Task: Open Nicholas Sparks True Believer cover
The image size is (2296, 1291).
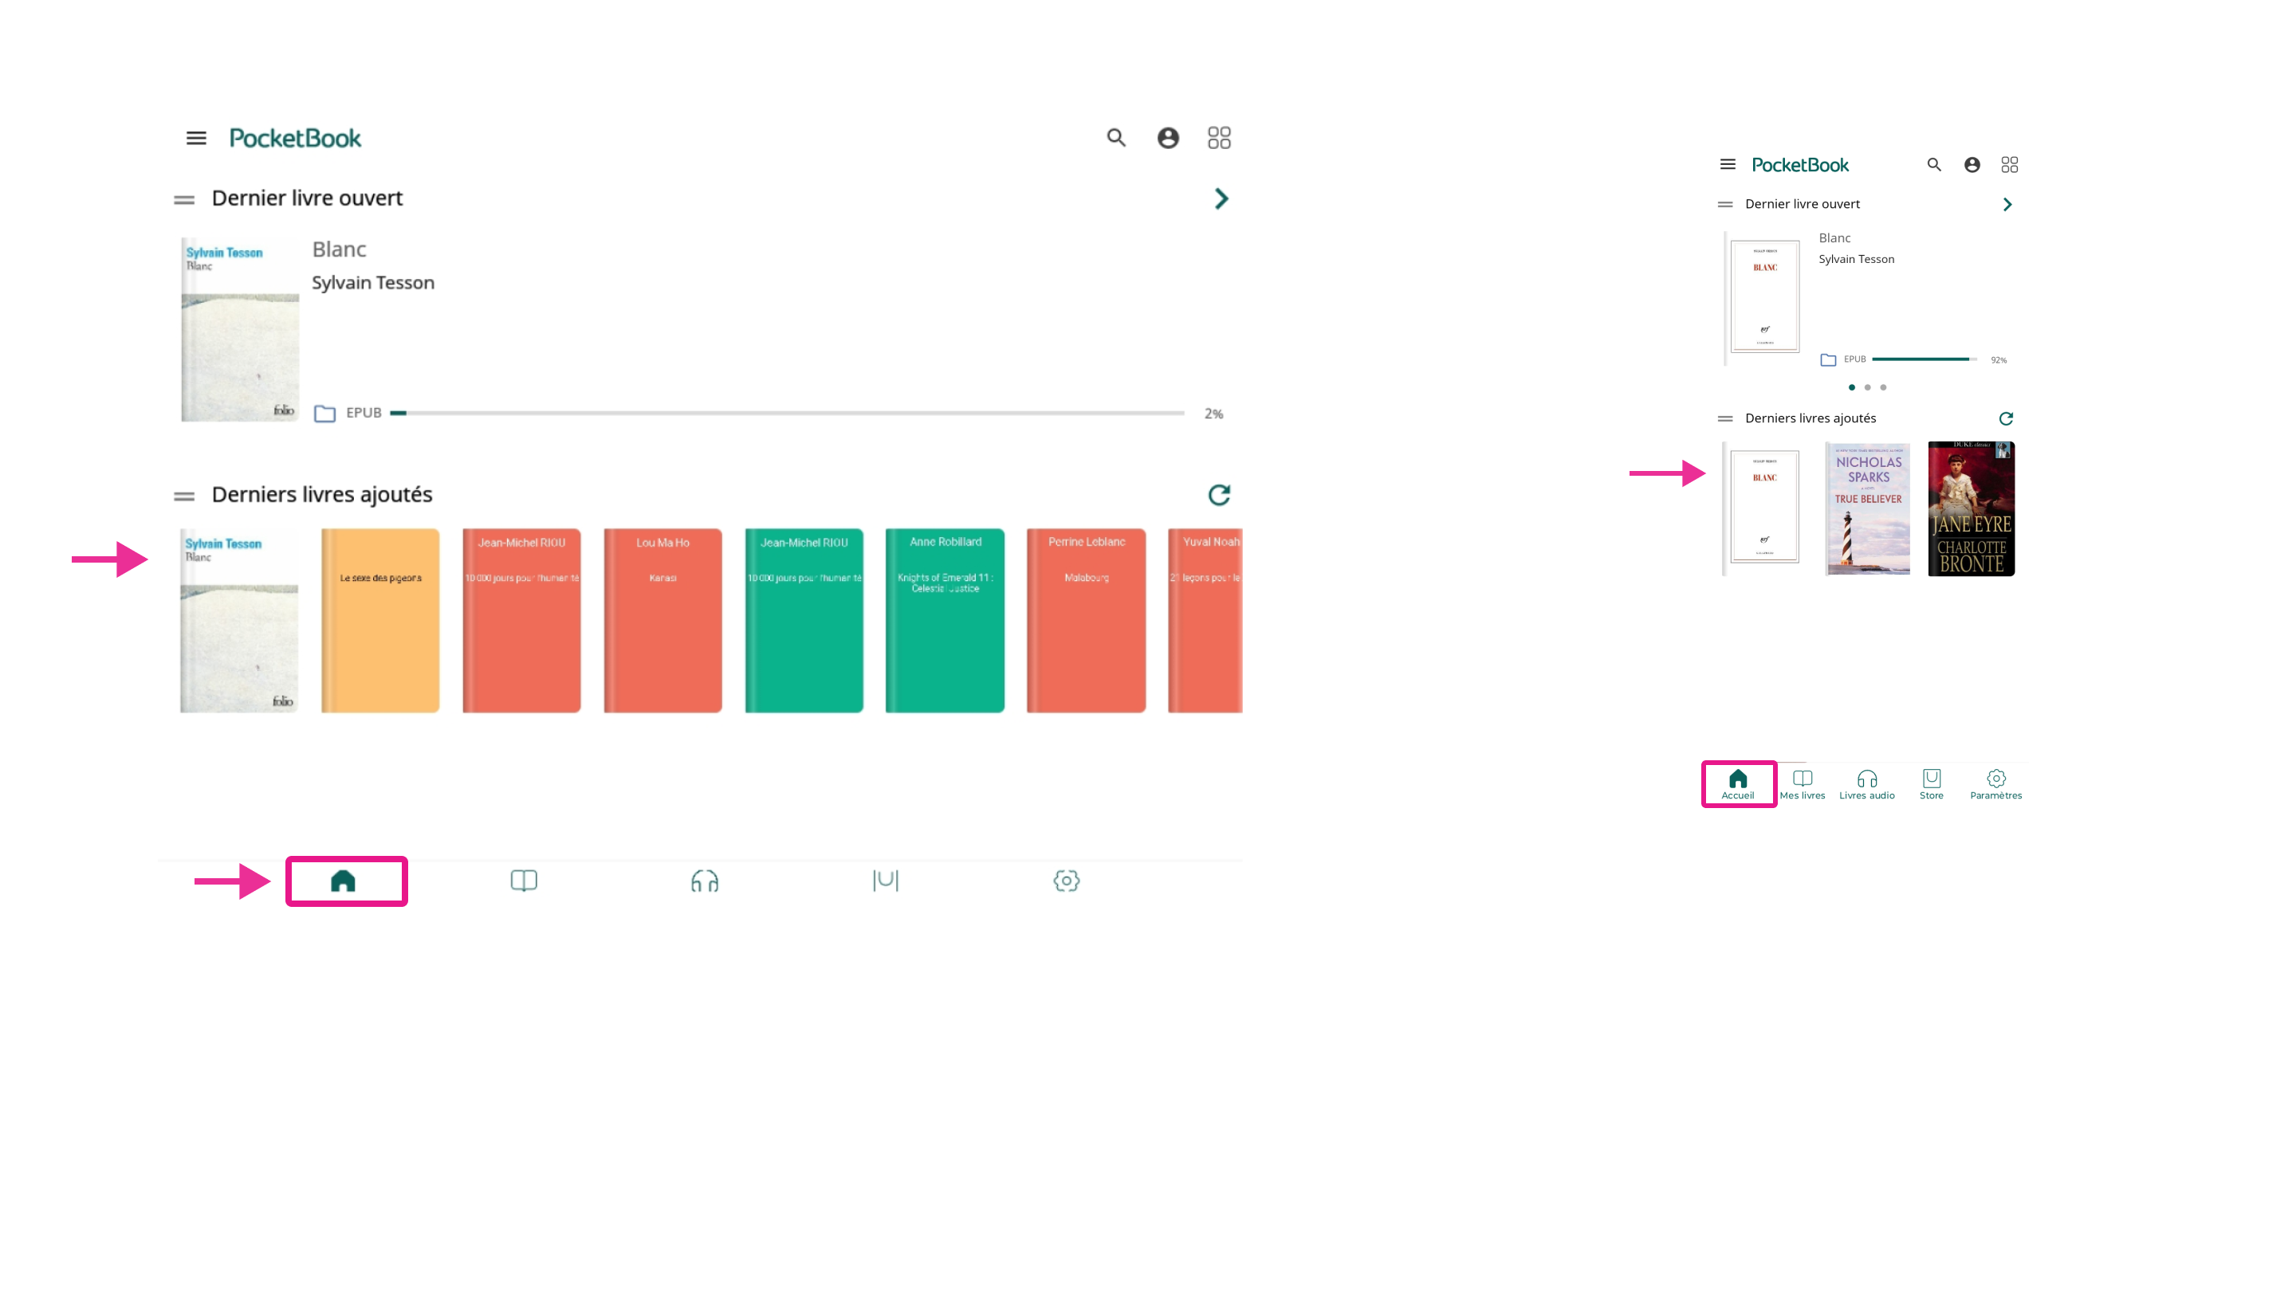Action: (1868, 508)
